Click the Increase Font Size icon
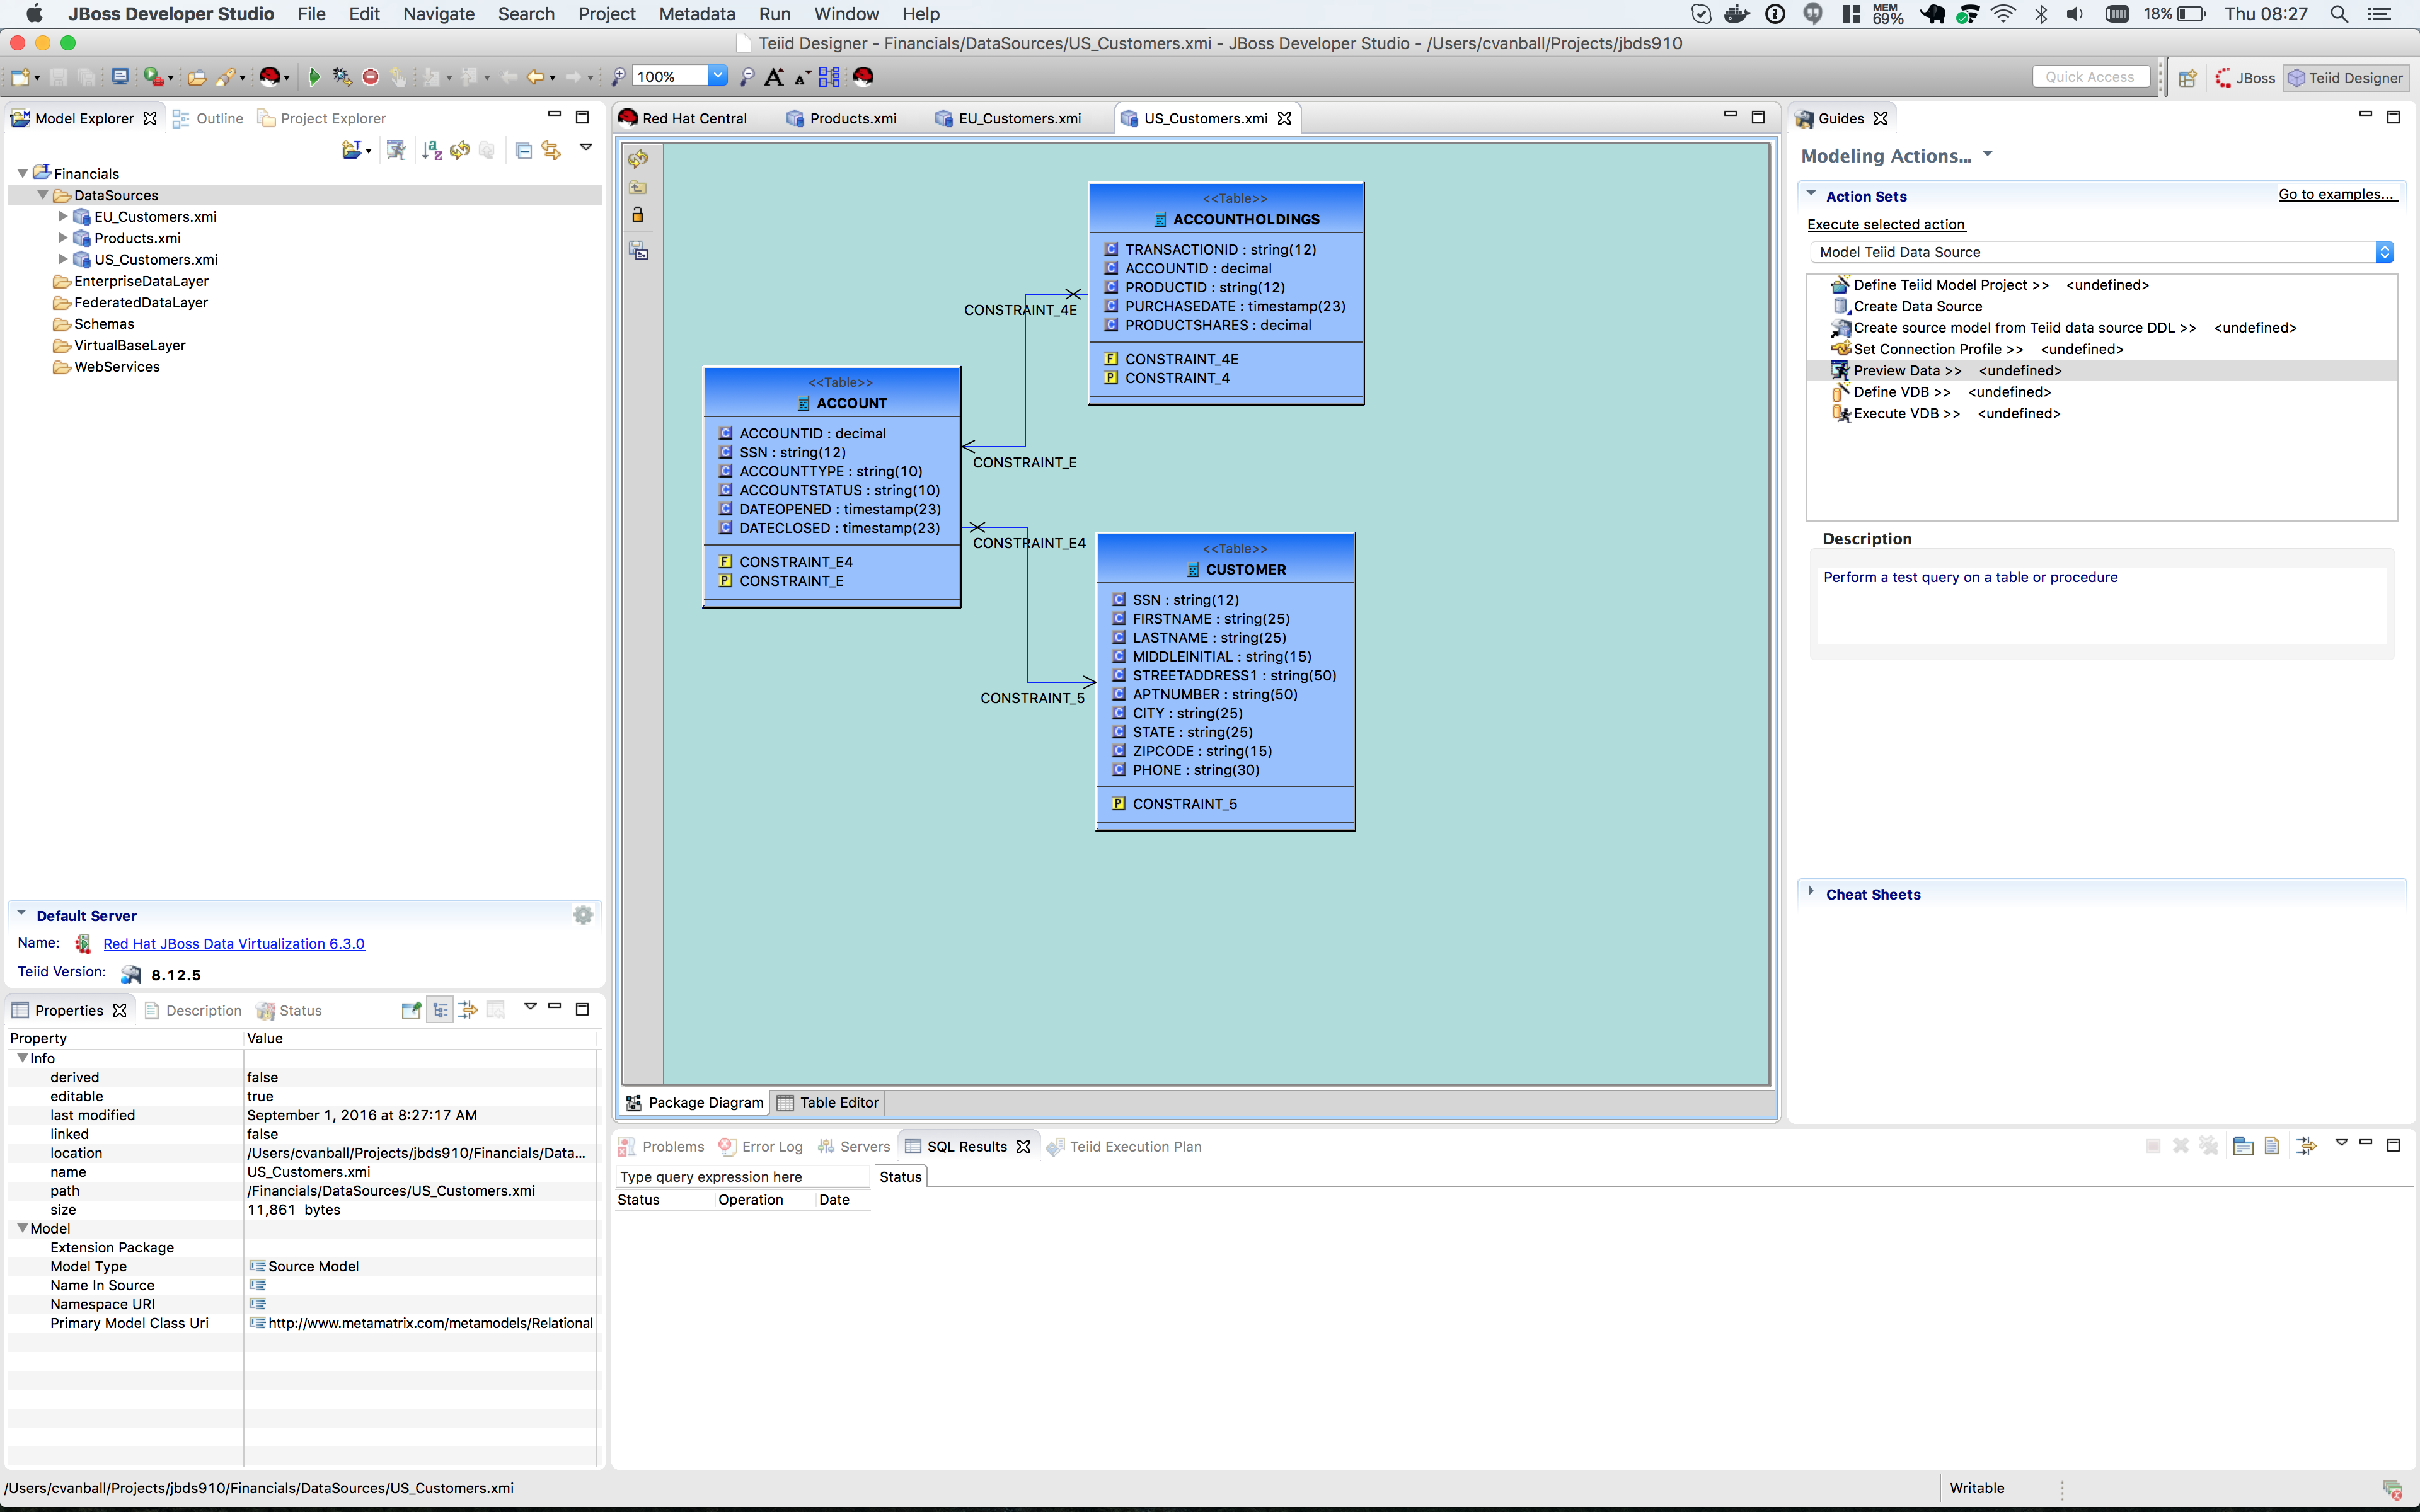Viewport: 2420px width, 1512px height. coord(773,77)
